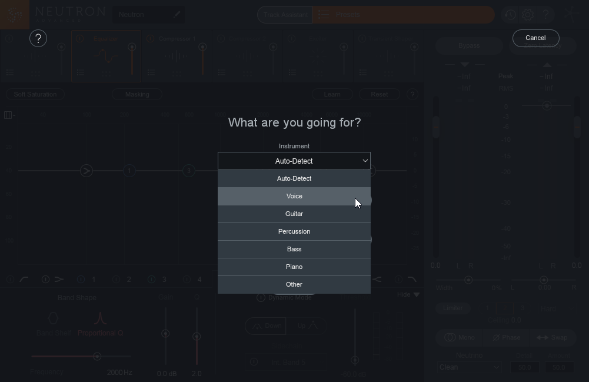Screen dimensions: 589x382
Task: Choose Guitar from the instrument list
Action: (294, 214)
